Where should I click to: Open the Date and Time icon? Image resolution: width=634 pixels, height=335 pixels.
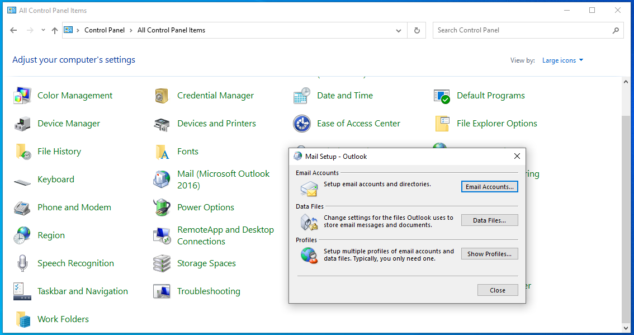[302, 96]
